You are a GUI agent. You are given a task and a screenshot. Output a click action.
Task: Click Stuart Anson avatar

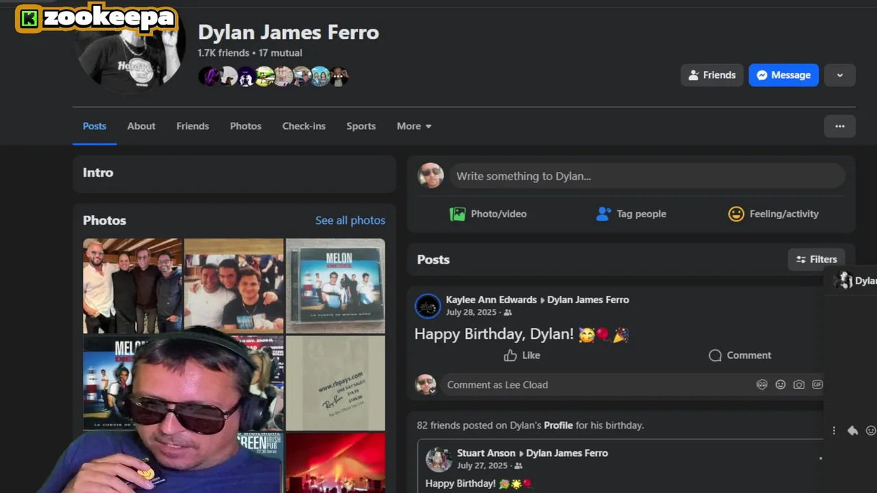point(438,459)
